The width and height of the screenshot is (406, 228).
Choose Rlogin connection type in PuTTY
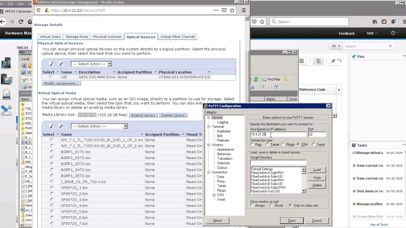coord(283,145)
